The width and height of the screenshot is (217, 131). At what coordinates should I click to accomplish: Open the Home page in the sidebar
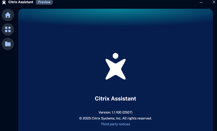click(8, 15)
